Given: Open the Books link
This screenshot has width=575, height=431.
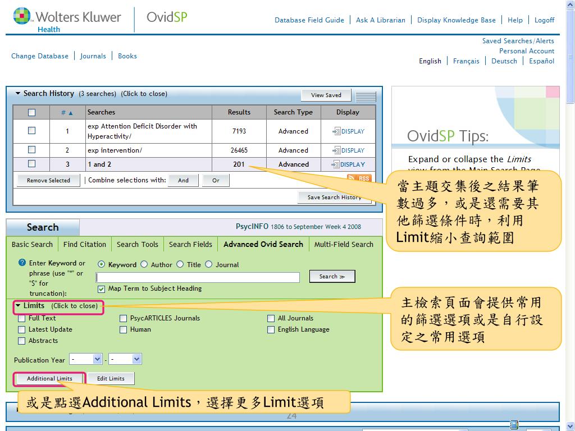Looking at the screenshot, I should 127,56.
